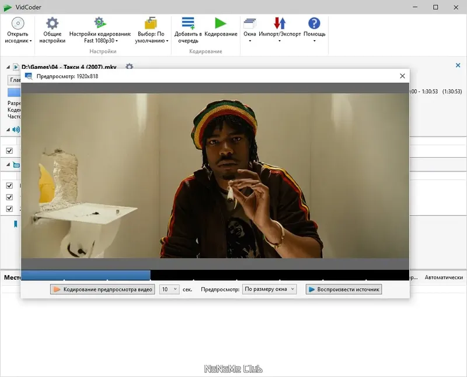Click duration text (1:30:53)
The height and width of the screenshot is (377, 467).
[x=452, y=91]
